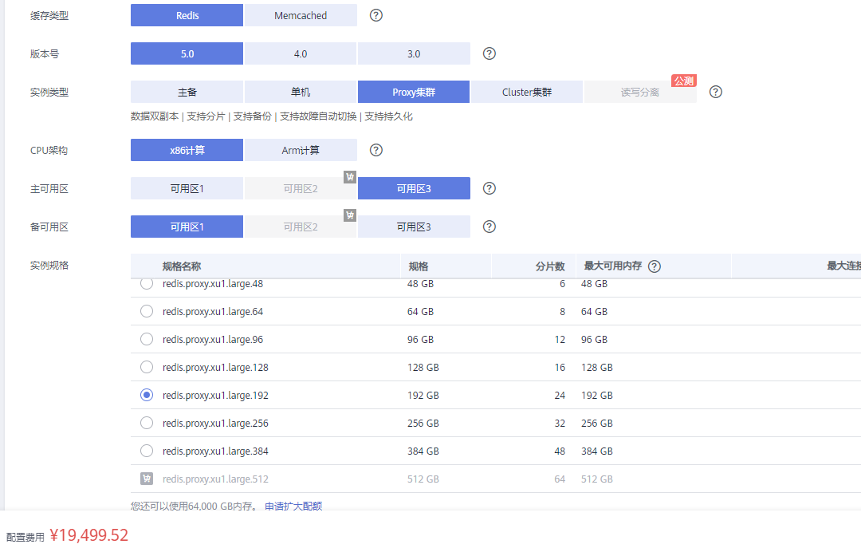The width and height of the screenshot is (861, 548).
Task: Choose Proxy集群 instance type
Action: coord(414,92)
